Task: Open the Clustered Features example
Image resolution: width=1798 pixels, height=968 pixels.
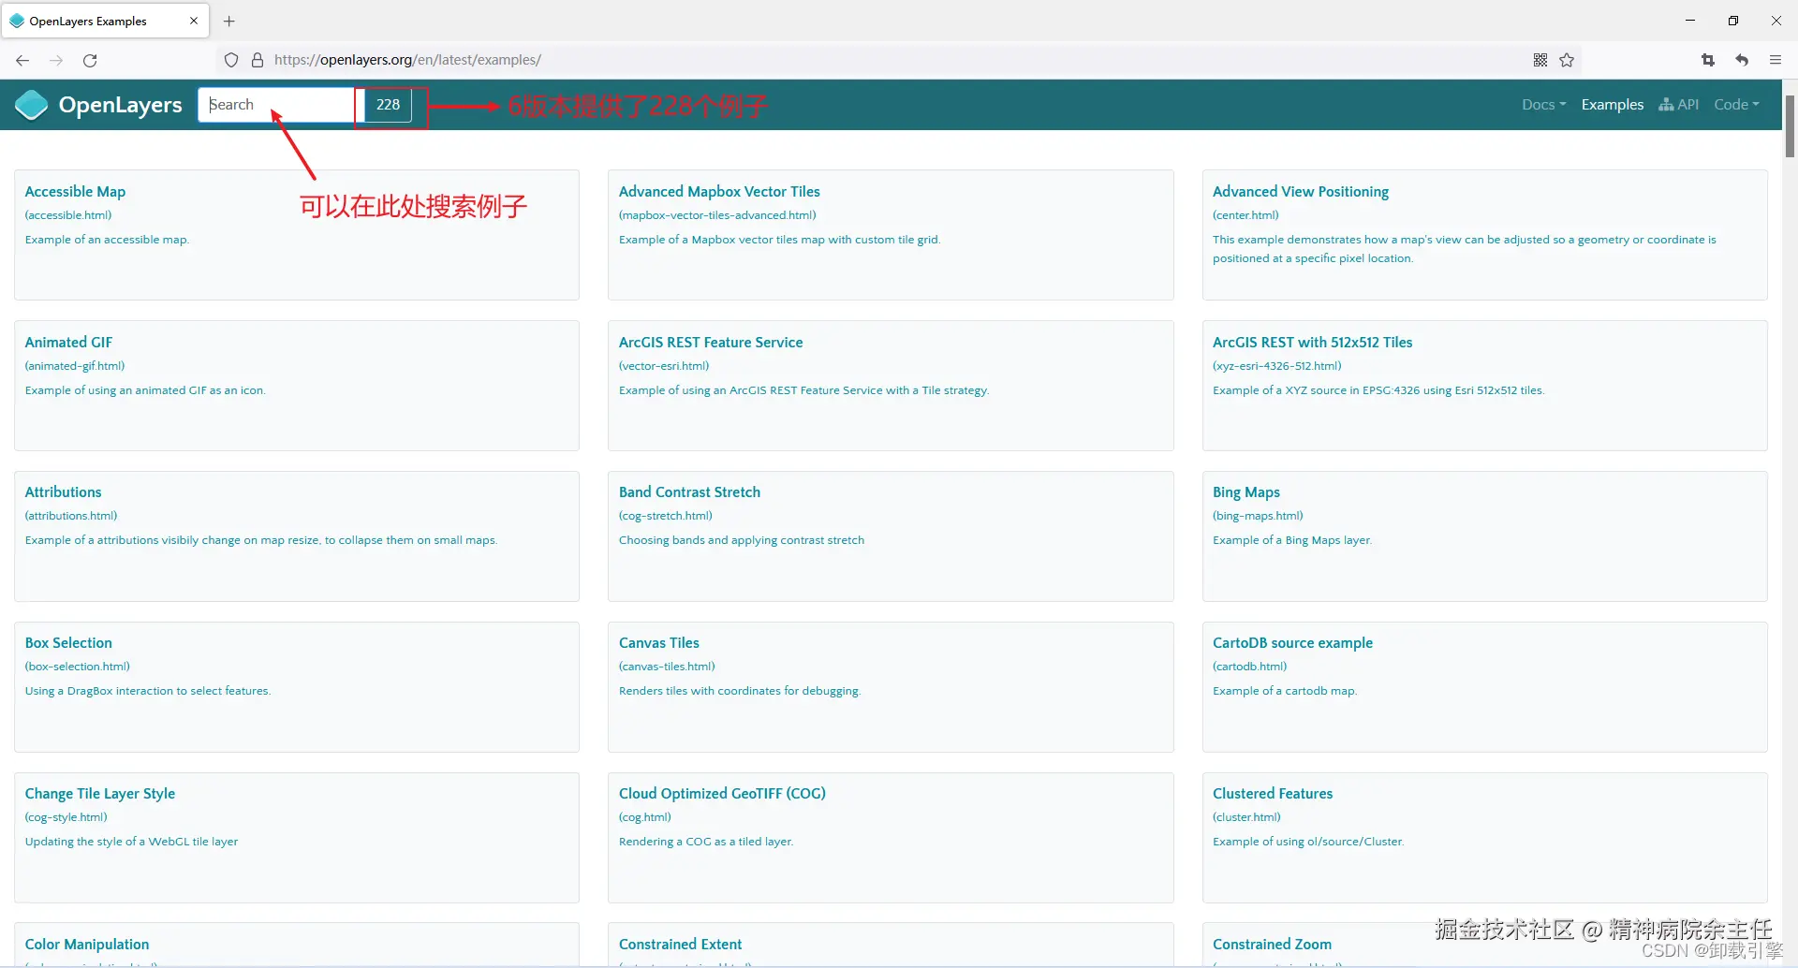Action: tap(1272, 794)
